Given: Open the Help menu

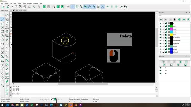Looking at the screenshot, I should tap(41, 3).
